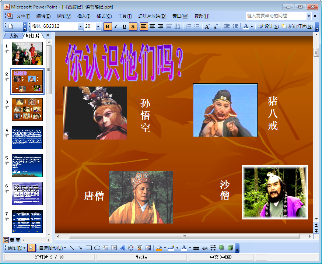Insert Picture from file icon

coord(148,248)
